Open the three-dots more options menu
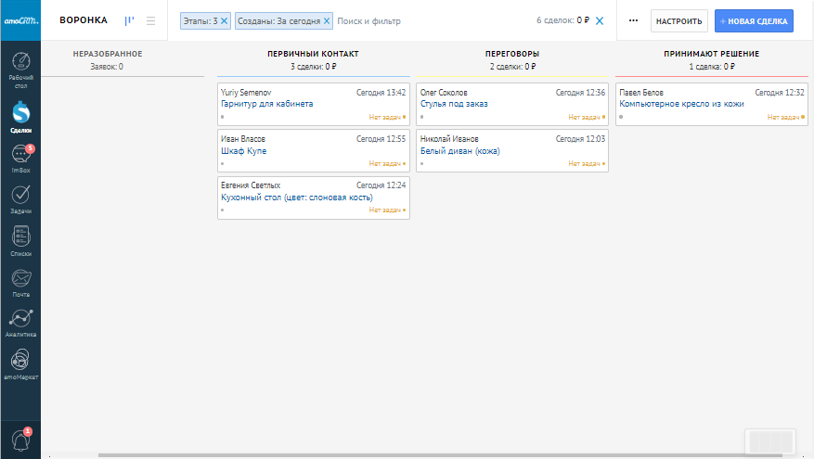The image size is (814, 459). [633, 20]
